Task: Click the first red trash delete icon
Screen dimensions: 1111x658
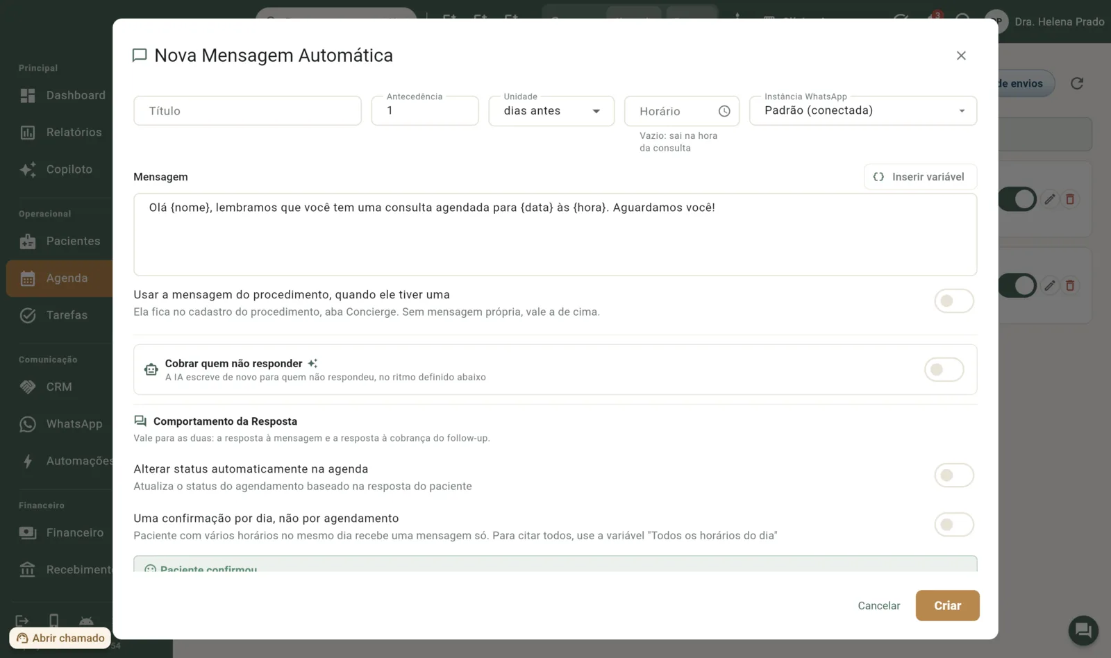Action: pos(1070,199)
